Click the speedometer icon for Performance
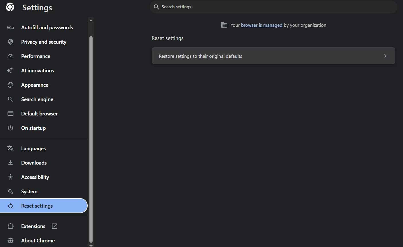Screen dimensions: 403x247 point(10,56)
